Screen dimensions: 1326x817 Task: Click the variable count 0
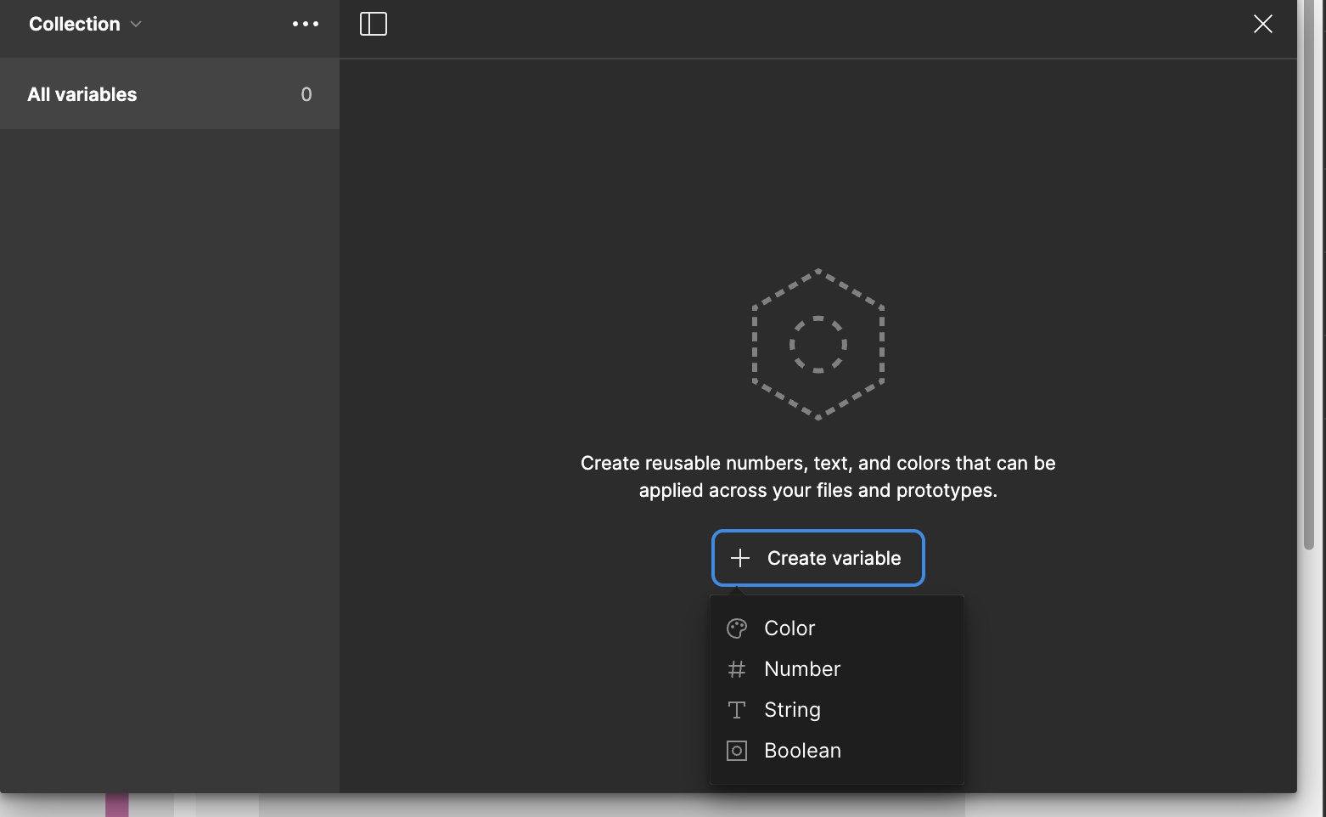[x=306, y=94]
